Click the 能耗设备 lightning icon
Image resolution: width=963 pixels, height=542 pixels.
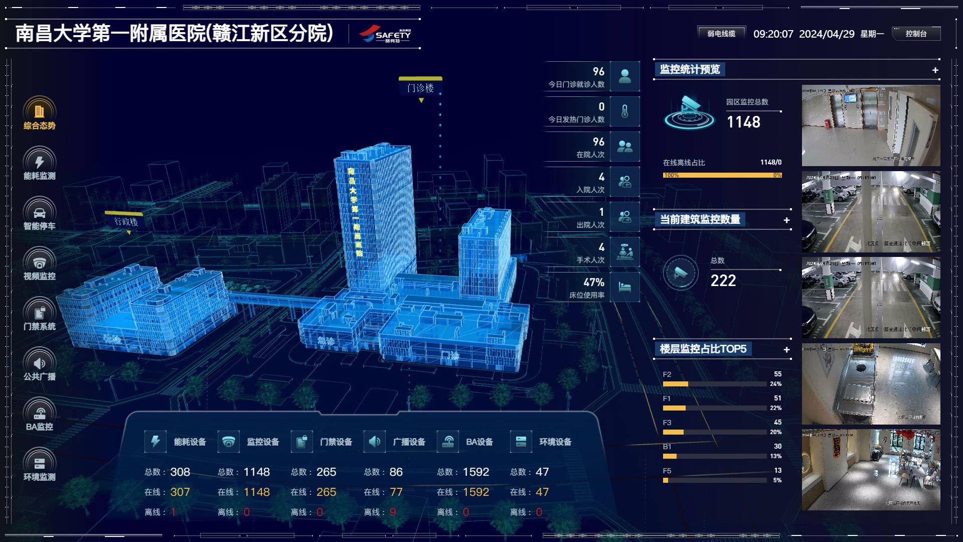click(155, 442)
